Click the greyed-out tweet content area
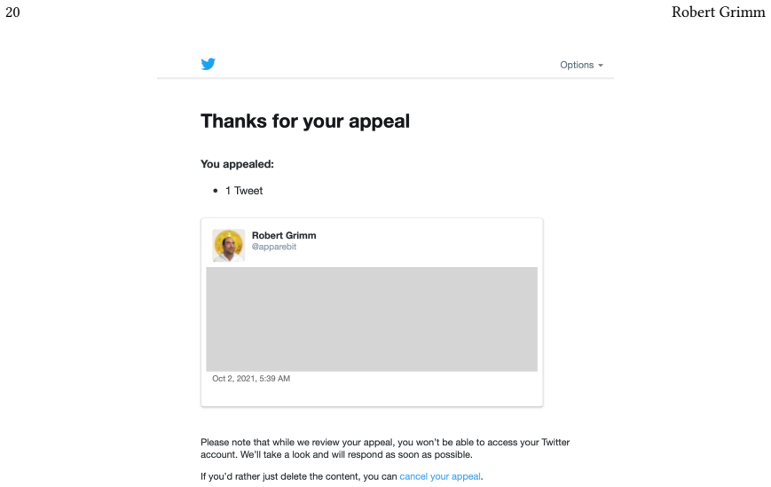The height and width of the screenshot is (487, 771). coord(372,319)
